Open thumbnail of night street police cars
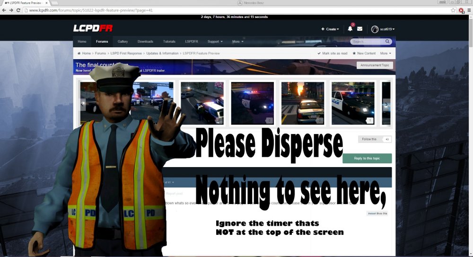The width and height of the screenshot is (473, 257). click(202, 103)
